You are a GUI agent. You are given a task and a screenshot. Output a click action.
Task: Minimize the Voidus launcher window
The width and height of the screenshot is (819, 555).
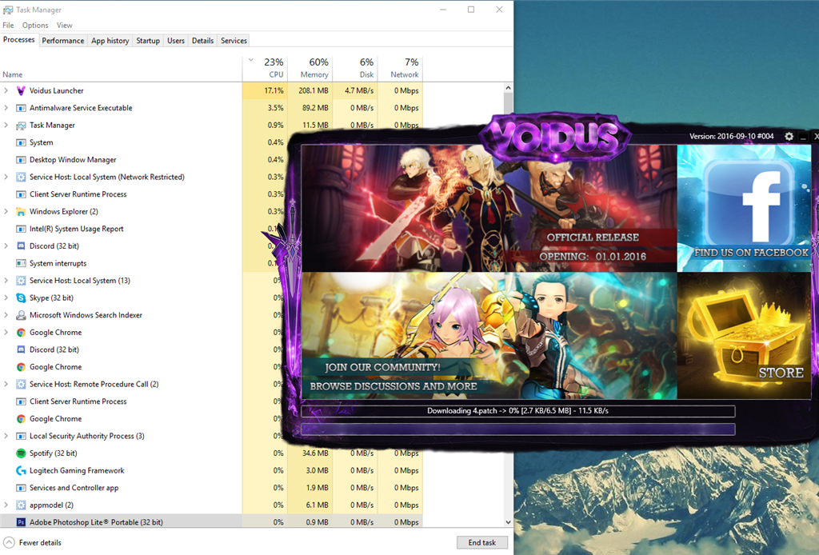click(803, 137)
